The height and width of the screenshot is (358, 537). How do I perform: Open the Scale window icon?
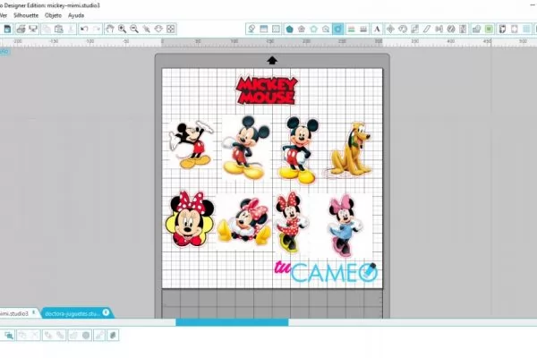pyautogui.click(x=414, y=30)
